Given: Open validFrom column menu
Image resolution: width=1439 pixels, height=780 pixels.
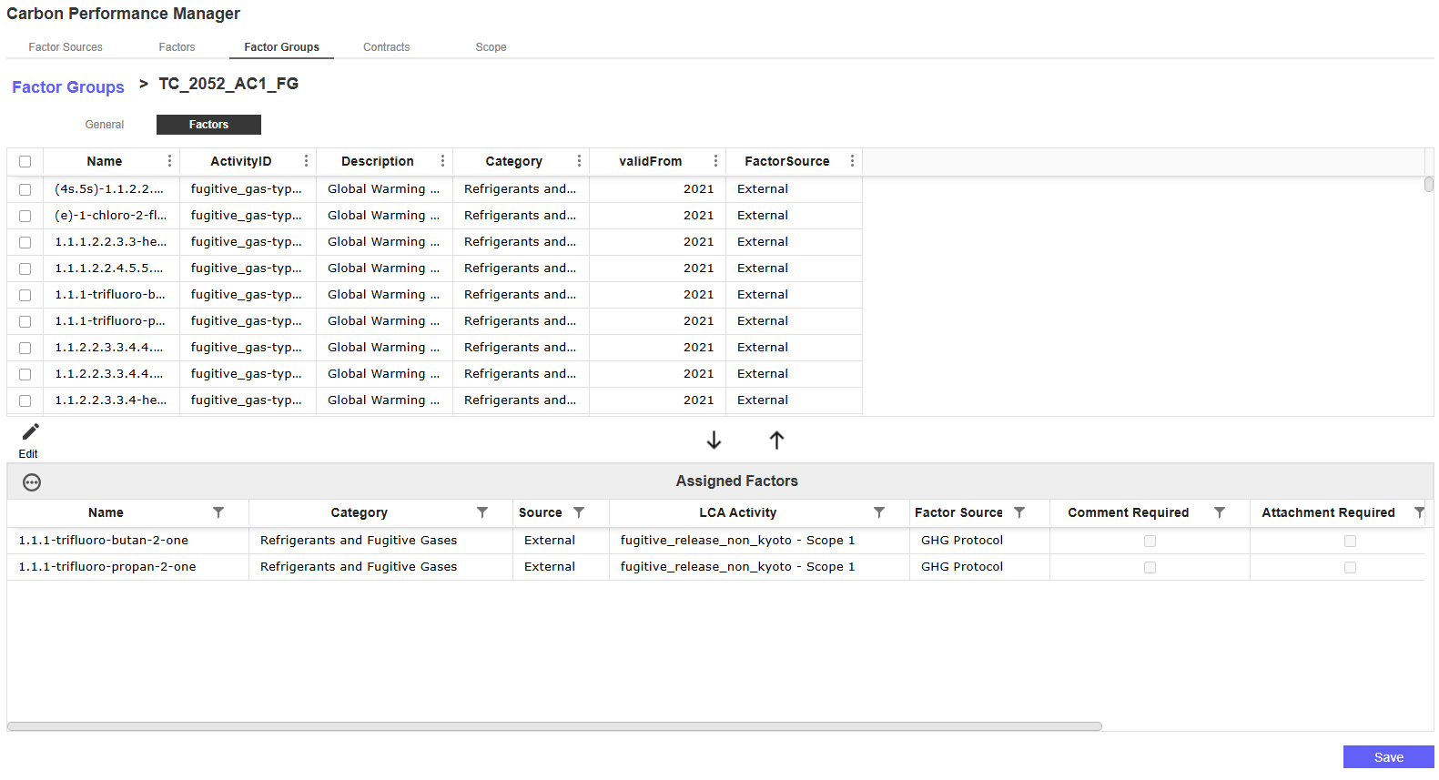Looking at the screenshot, I should [715, 161].
